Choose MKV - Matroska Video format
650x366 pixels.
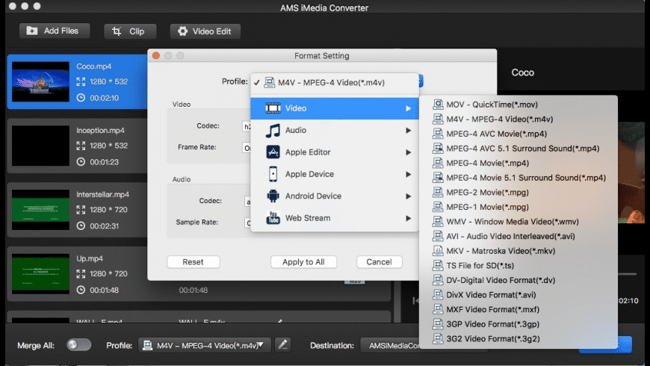click(519, 251)
